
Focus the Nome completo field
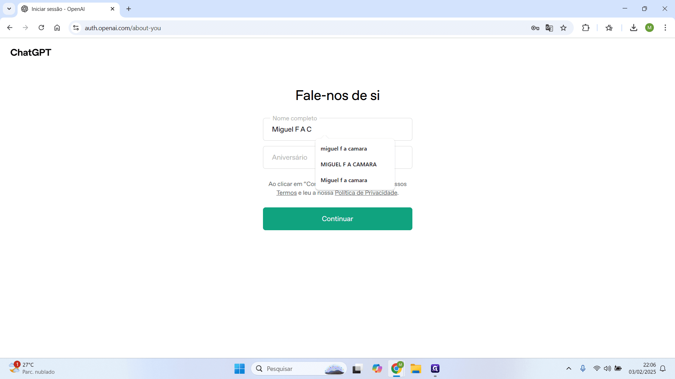[337, 129]
